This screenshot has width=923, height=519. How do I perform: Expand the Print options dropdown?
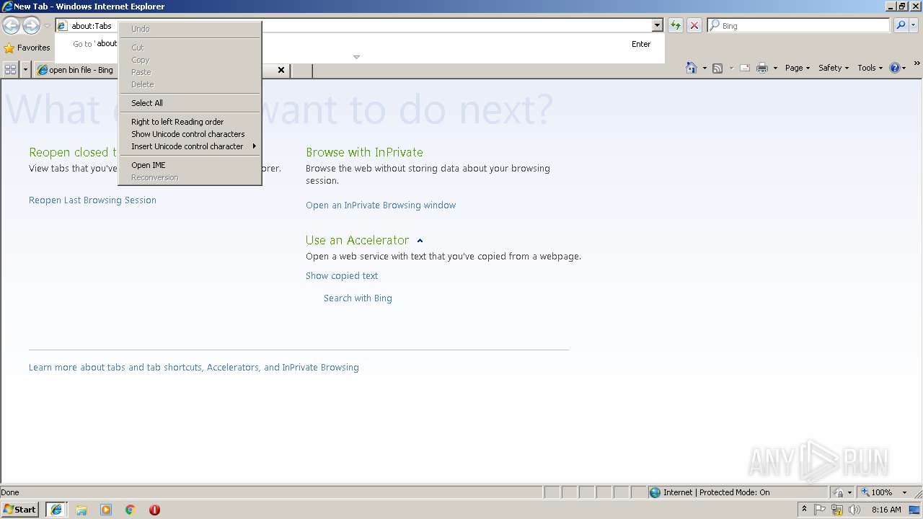tap(775, 68)
